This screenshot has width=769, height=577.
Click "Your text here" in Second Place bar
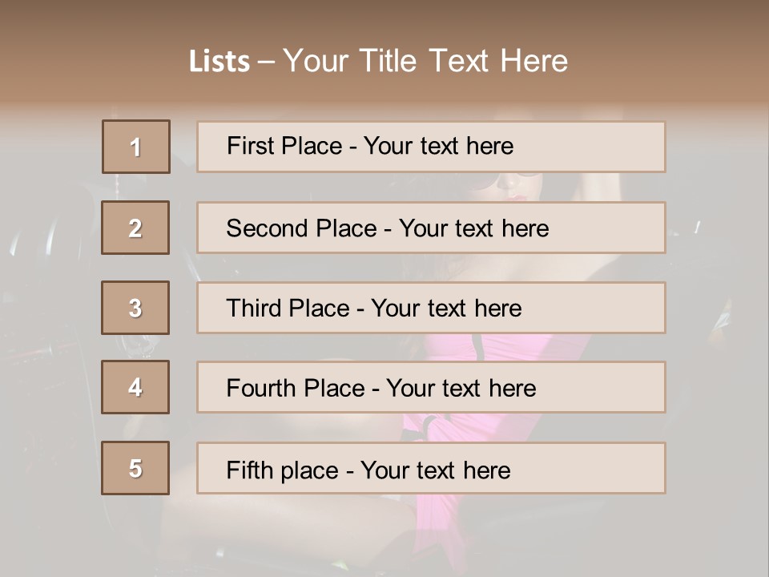pos(473,228)
